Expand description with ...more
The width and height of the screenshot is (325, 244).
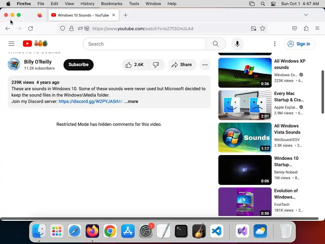131,101
